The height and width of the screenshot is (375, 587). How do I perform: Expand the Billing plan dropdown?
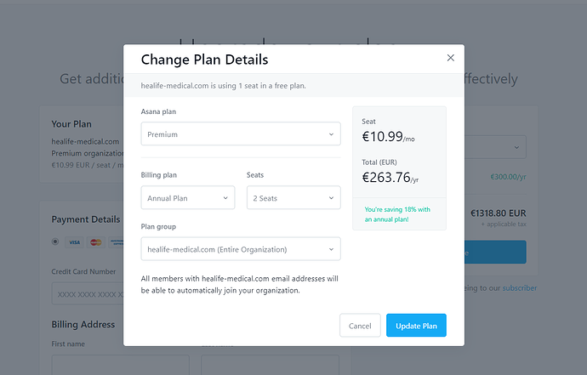click(187, 198)
